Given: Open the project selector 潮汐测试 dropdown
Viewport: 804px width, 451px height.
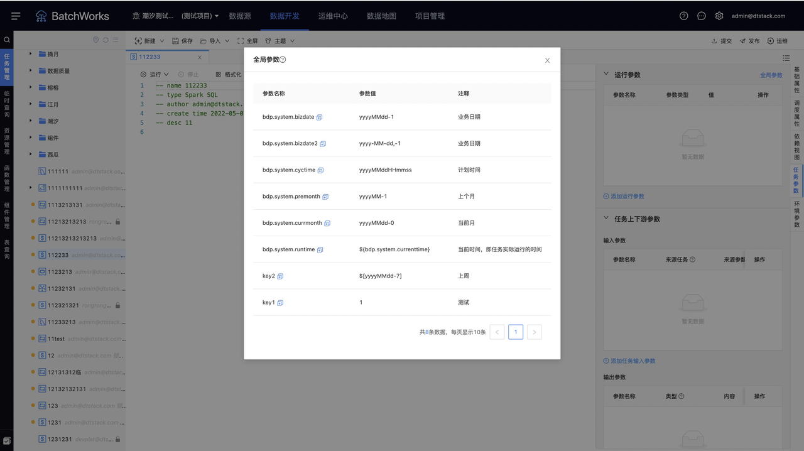Looking at the screenshot, I should pos(175,16).
